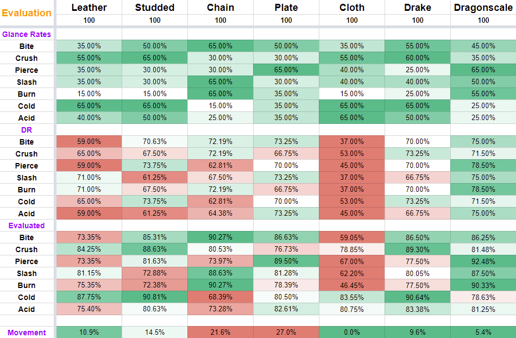This screenshot has width=516, height=338.
Task: Click Plate's 27.0% movement cell
Action: (x=286, y=333)
